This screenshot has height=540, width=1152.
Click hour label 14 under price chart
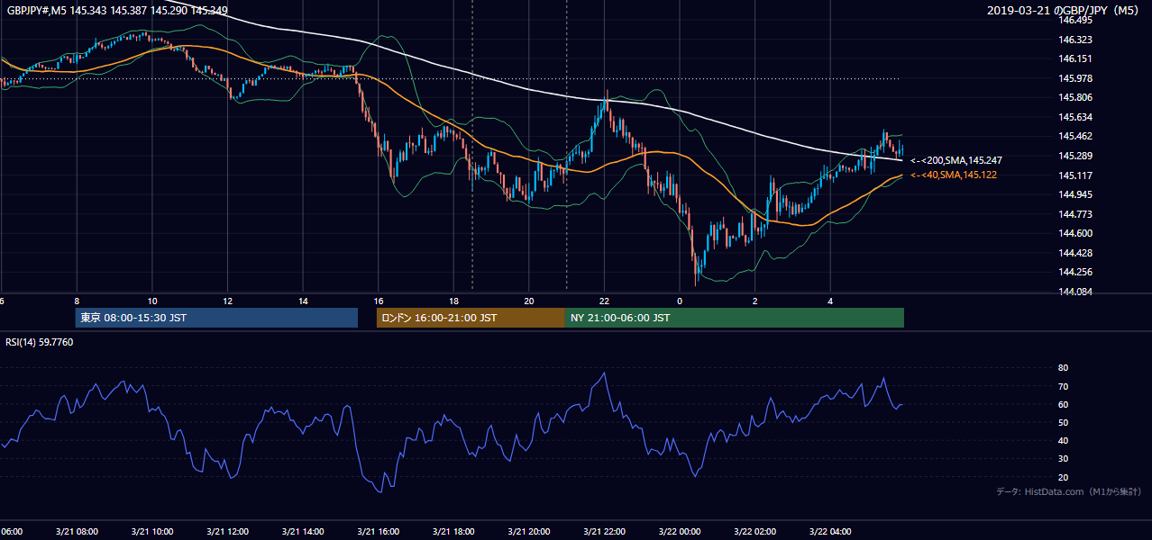(303, 301)
